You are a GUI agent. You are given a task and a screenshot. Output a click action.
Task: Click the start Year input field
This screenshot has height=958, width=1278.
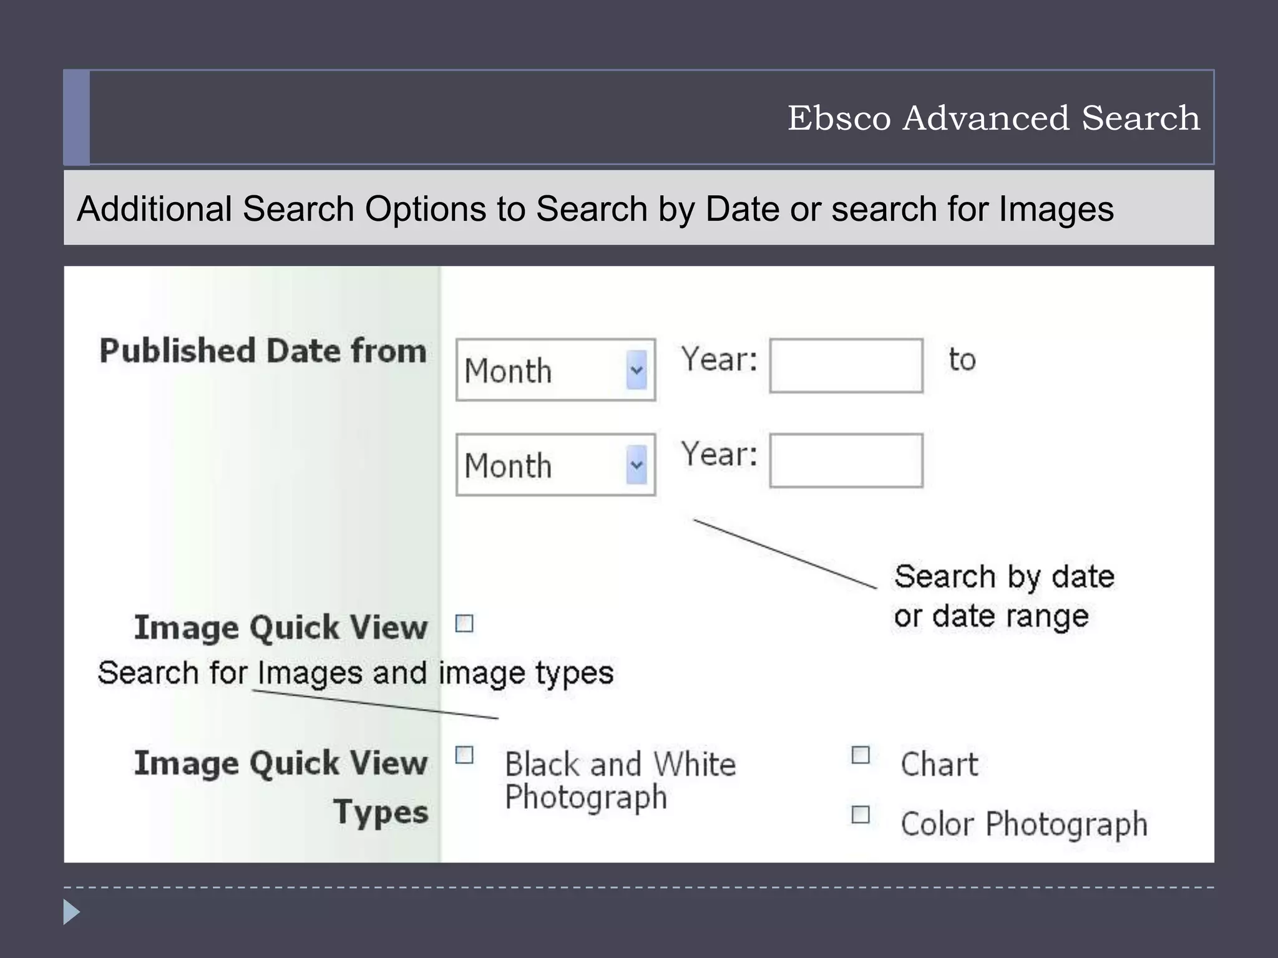point(846,365)
